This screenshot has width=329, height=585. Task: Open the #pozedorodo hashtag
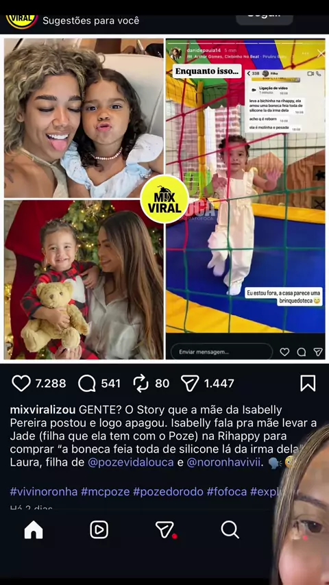coord(168,491)
